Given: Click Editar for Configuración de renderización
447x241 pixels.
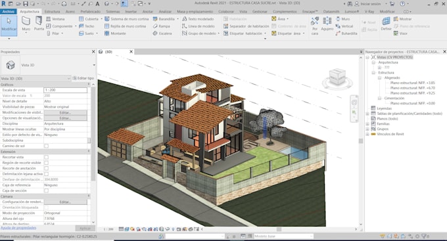Looking at the screenshot, I should 65,202.
